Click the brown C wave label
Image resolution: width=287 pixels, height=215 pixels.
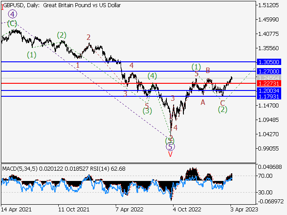coord(222,103)
